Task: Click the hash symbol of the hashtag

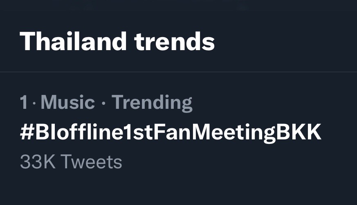Action: tap(27, 132)
